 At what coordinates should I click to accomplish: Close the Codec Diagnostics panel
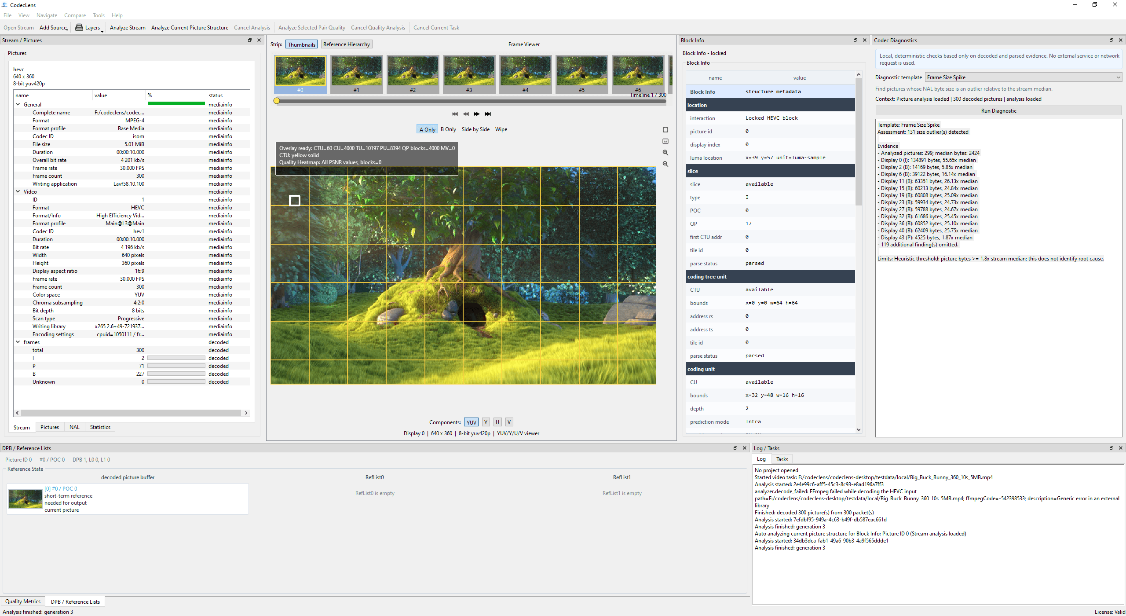tap(1121, 40)
